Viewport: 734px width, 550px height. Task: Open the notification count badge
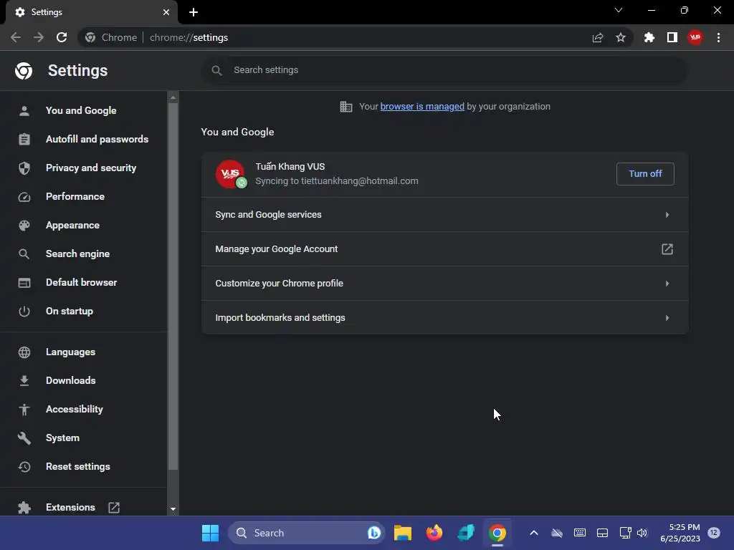pyautogui.click(x=714, y=533)
